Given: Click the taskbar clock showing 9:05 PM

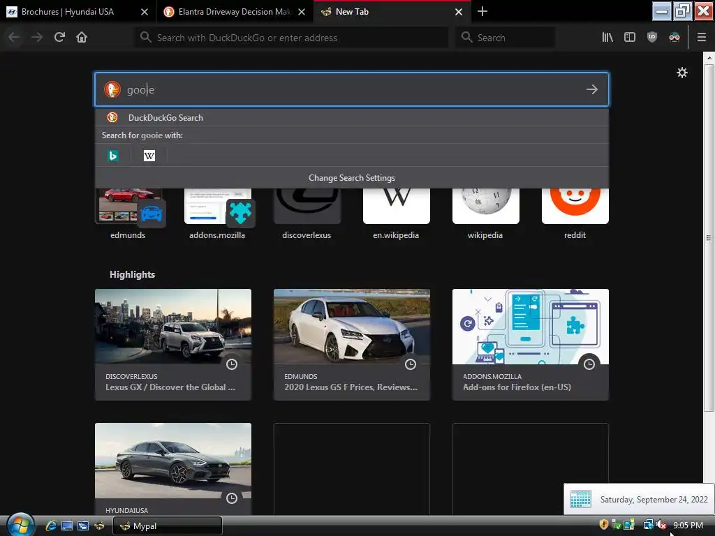Looking at the screenshot, I should (688, 526).
